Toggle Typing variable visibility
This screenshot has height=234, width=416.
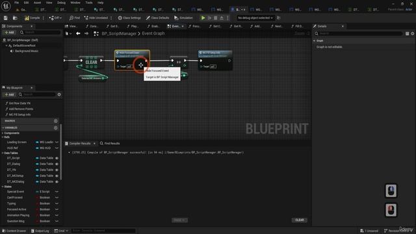(57, 203)
